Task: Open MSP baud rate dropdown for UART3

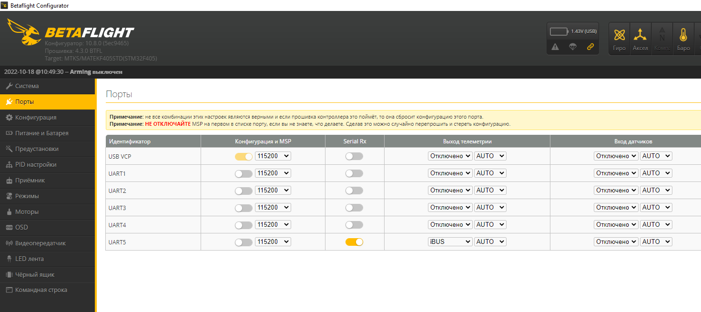Action: [x=273, y=208]
